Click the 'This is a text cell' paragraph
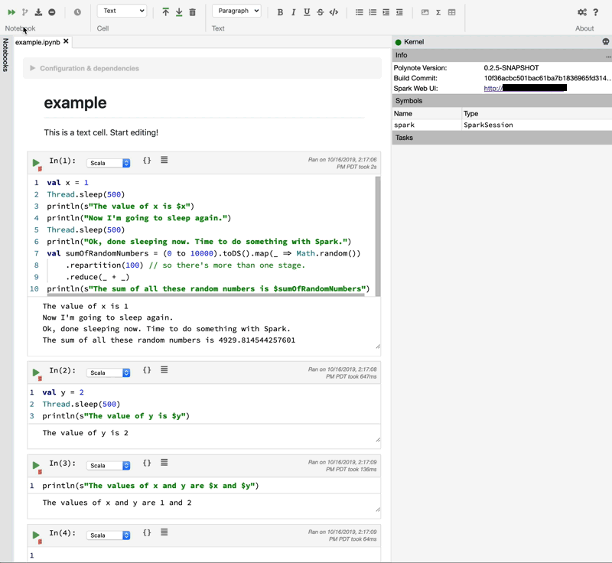The height and width of the screenshot is (563, 612). [x=101, y=132]
